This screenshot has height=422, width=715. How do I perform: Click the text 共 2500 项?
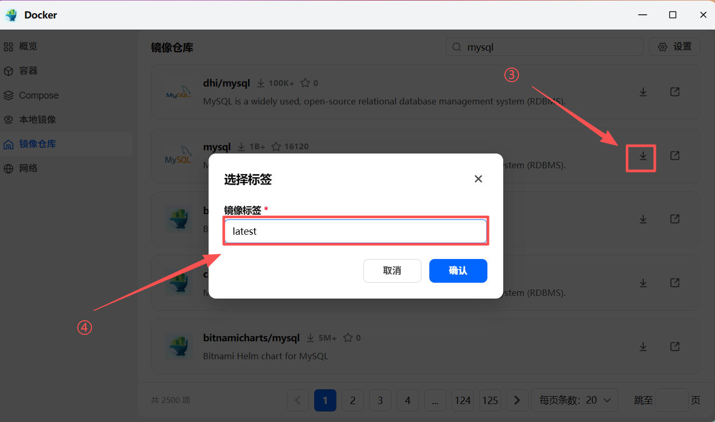tap(171, 400)
